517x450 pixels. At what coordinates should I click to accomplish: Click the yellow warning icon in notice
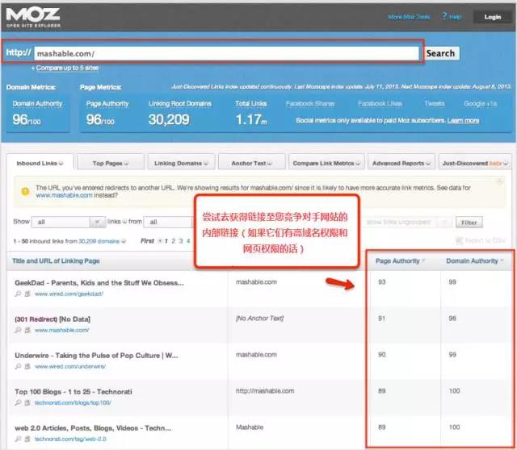[x=25, y=190]
